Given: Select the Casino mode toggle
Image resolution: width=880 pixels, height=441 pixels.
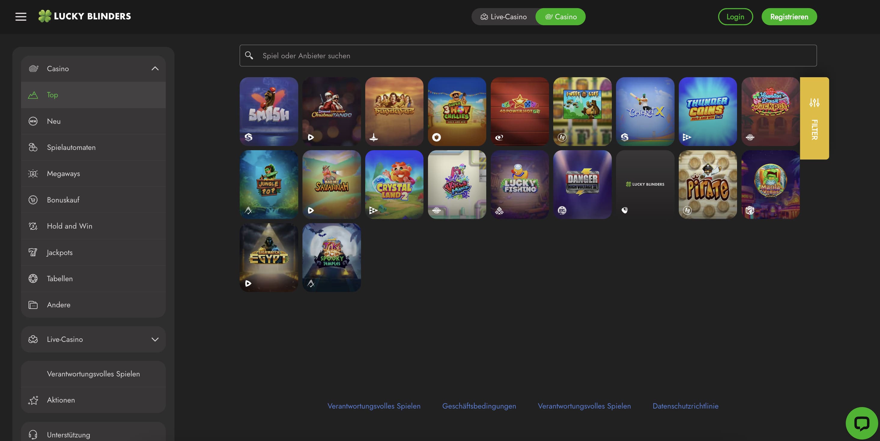Looking at the screenshot, I should (x=561, y=17).
